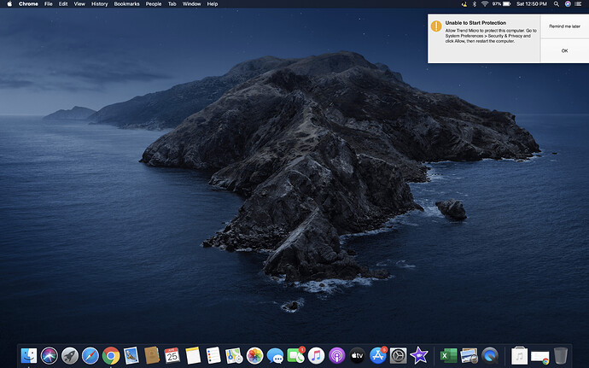Launch Safari from the dock
Image resolution: width=589 pixels, height=368 pixels.
90,355
